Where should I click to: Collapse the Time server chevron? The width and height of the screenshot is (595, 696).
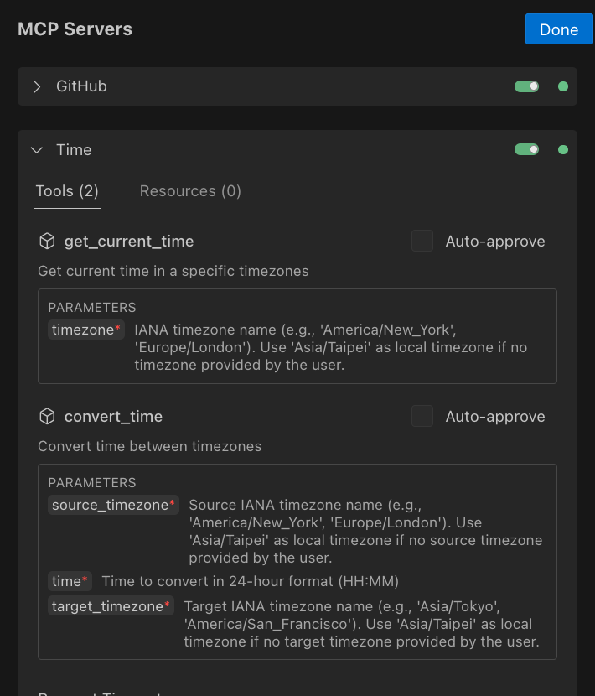[x=37, y=150]
